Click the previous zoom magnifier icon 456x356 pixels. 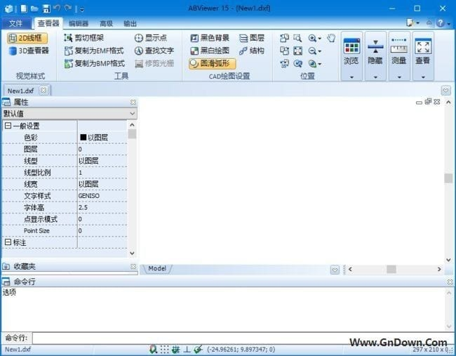coord(297,64)
